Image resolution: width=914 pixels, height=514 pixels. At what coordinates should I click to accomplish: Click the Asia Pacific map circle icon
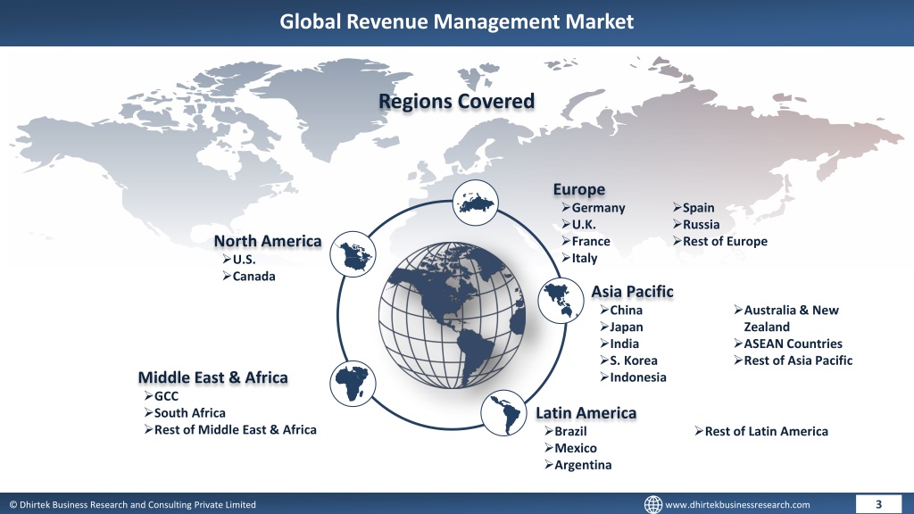click(561, 301)
